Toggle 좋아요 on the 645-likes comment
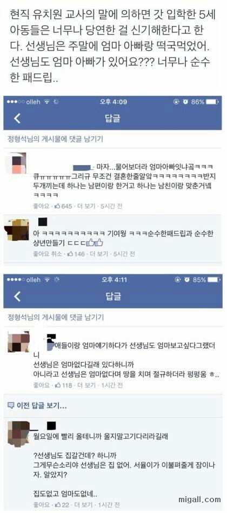 [41, 206]
